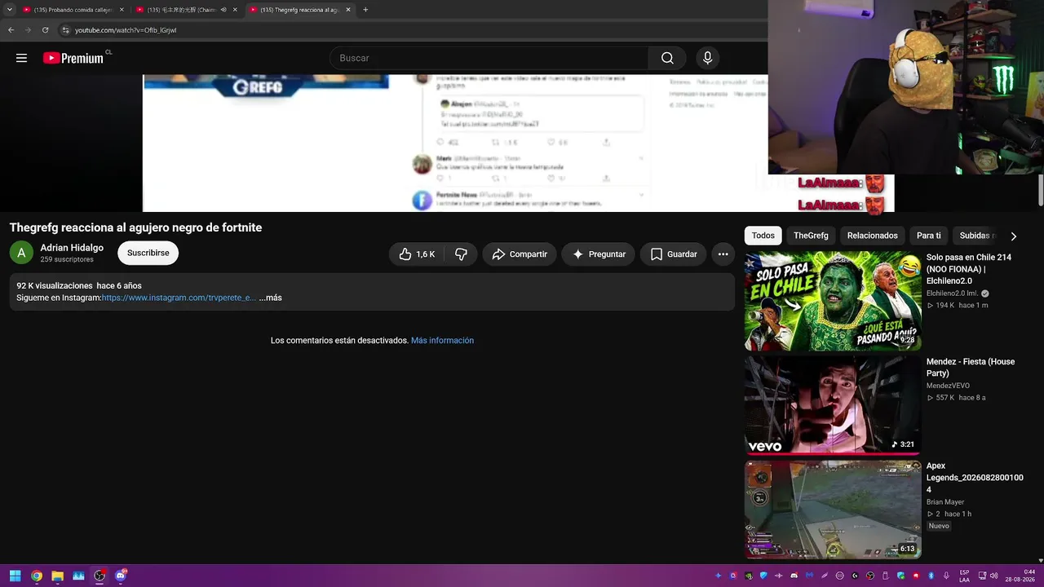
Task: Expand the description with ...más
Action: [x=270, y=298]
